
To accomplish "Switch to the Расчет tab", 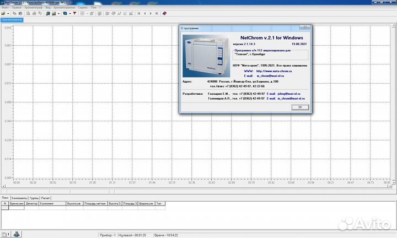I will [x=45, y=198].
